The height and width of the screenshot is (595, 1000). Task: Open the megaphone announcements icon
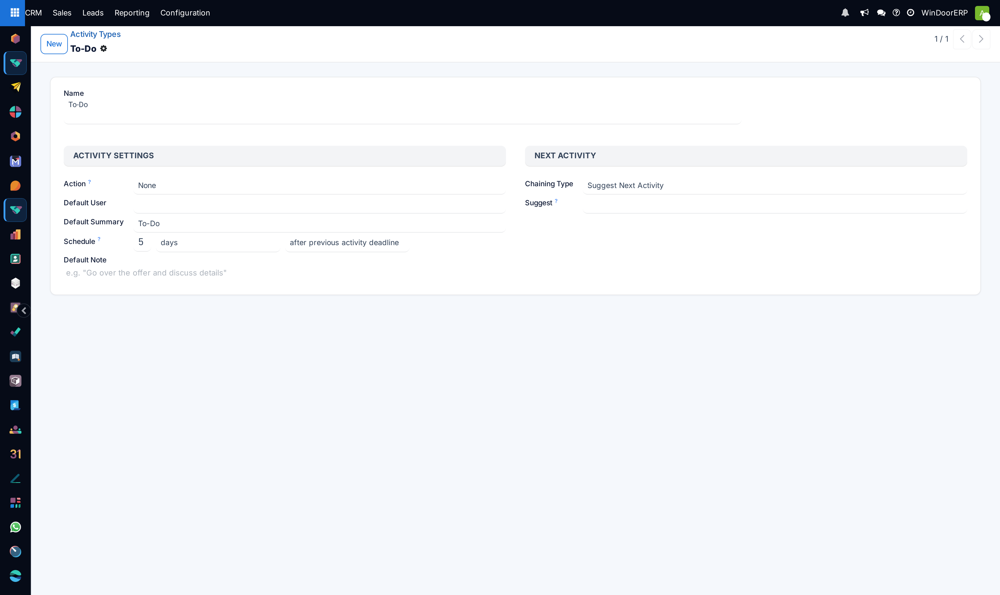(864, 13)
